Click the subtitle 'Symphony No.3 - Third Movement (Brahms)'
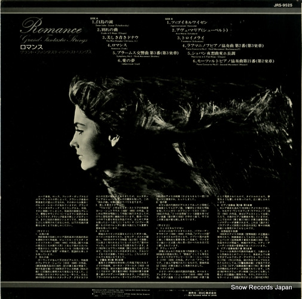 [x=138, y=56]
